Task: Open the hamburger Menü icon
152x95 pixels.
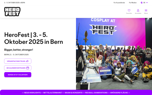Action: [x=146, y=10]
